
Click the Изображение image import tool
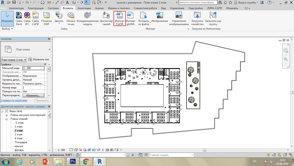click(160, 17)
